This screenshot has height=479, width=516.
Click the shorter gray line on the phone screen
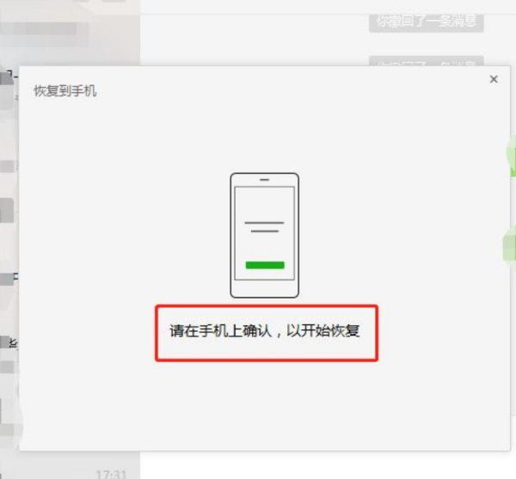coord(265,231)
